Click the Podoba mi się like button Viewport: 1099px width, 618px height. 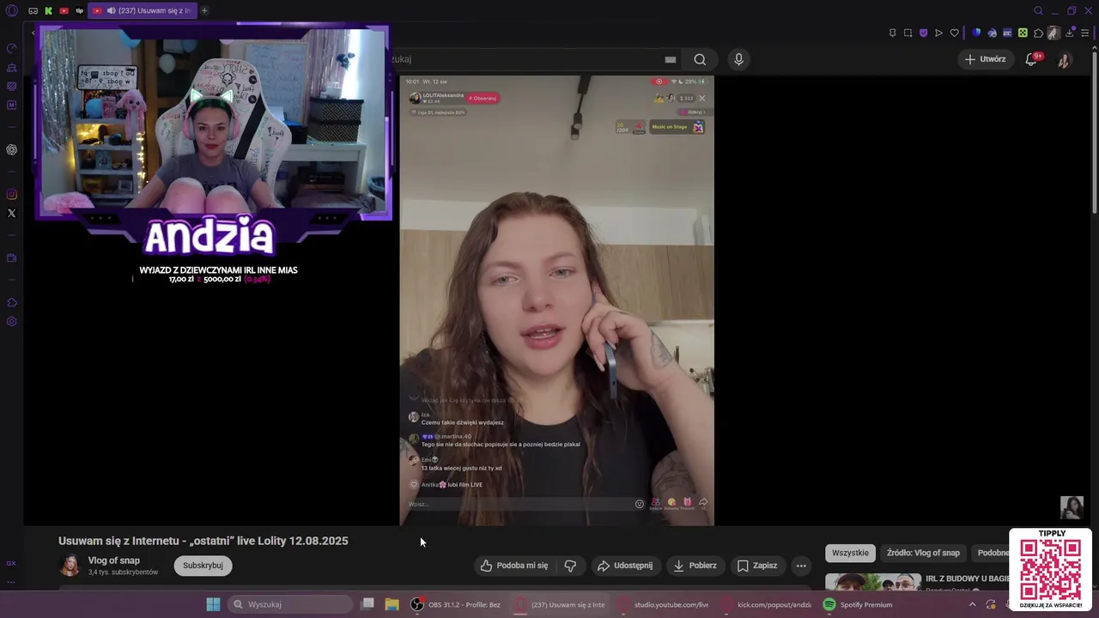(x=513, y=566)
